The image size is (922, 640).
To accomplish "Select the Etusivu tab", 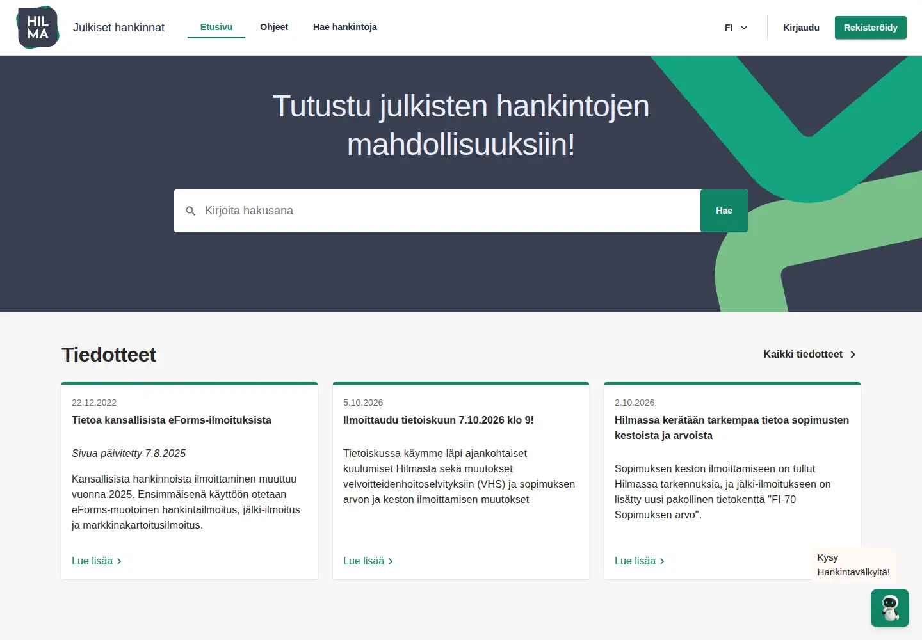I will (x=216, y=27).
